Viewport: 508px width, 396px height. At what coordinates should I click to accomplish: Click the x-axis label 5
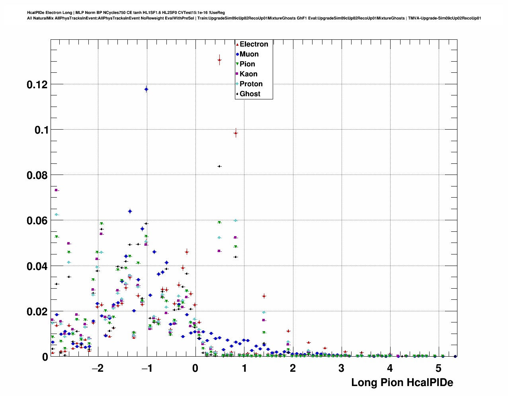(438, 368)
